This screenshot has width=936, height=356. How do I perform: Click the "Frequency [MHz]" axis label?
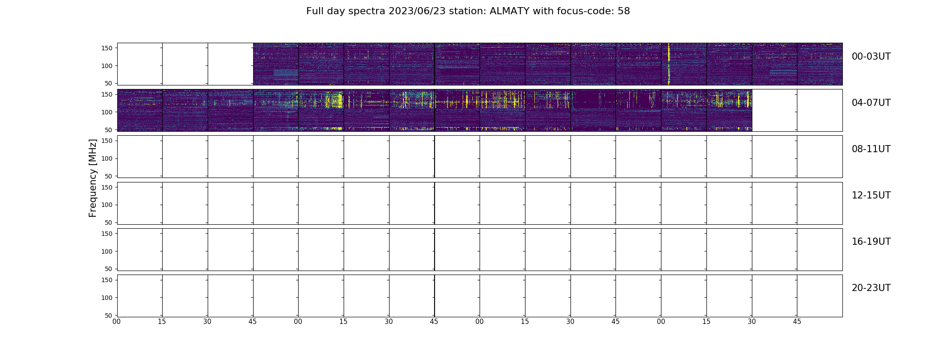click(x=93, y=178)
